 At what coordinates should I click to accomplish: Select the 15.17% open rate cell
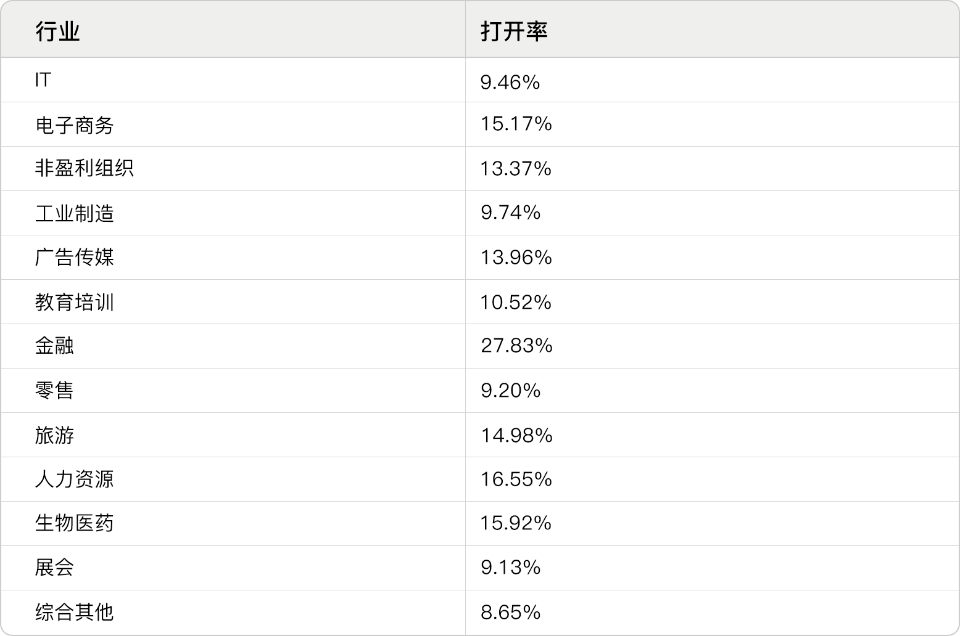click(x=516, y=124)
